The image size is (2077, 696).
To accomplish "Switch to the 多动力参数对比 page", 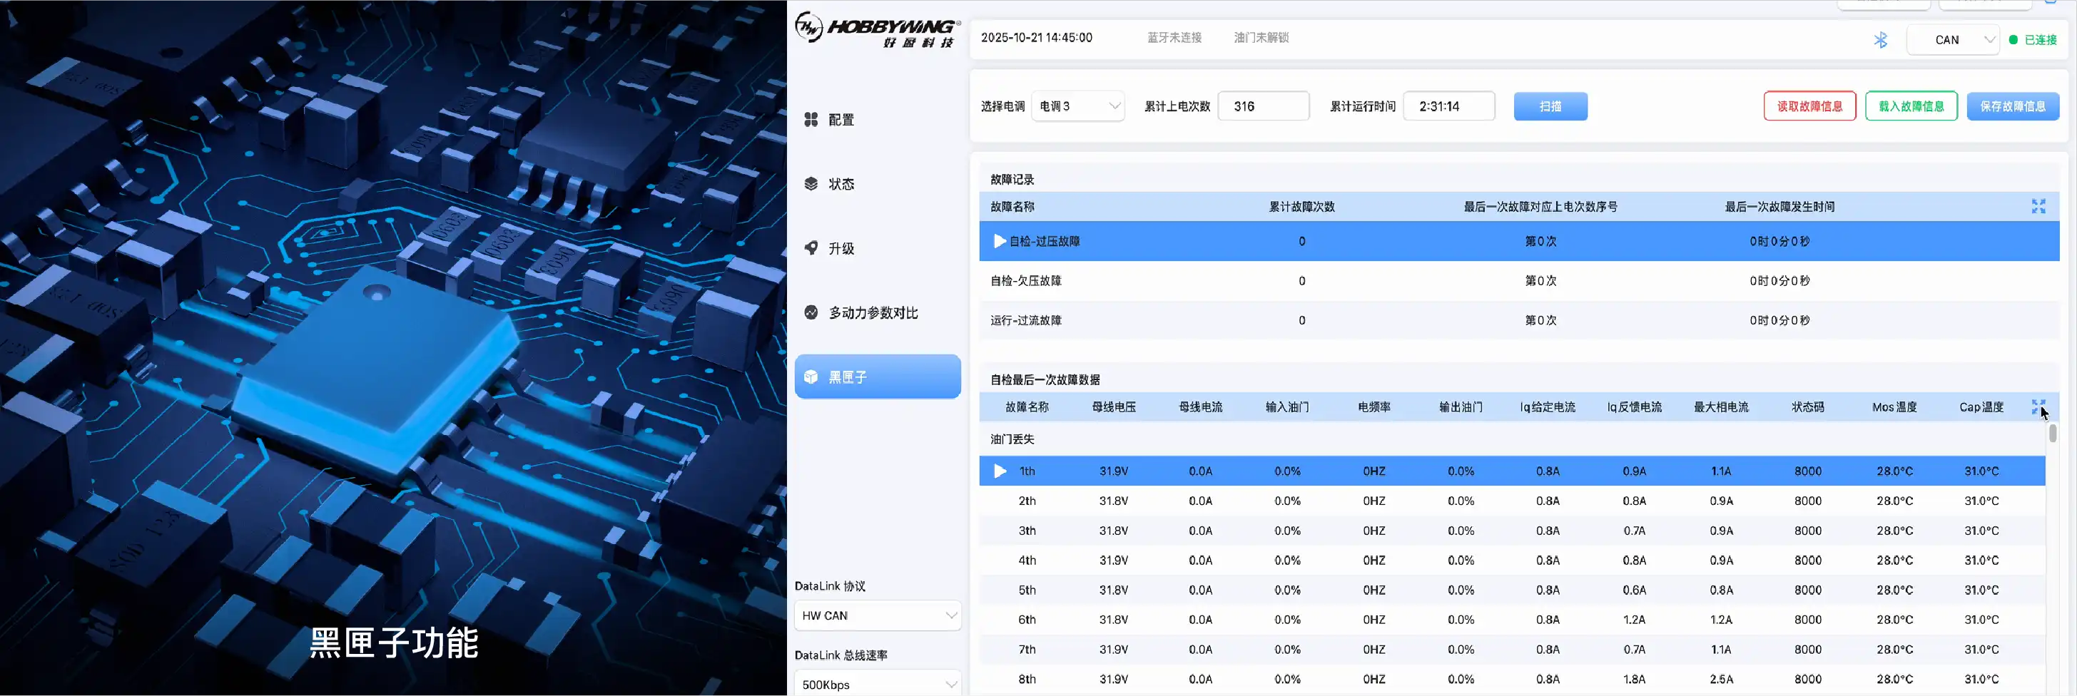I will pos(873,312).
